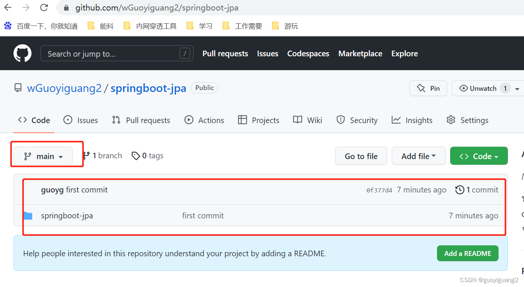Switch to the Projects tab
524x287 pixels.
point(259,120)
